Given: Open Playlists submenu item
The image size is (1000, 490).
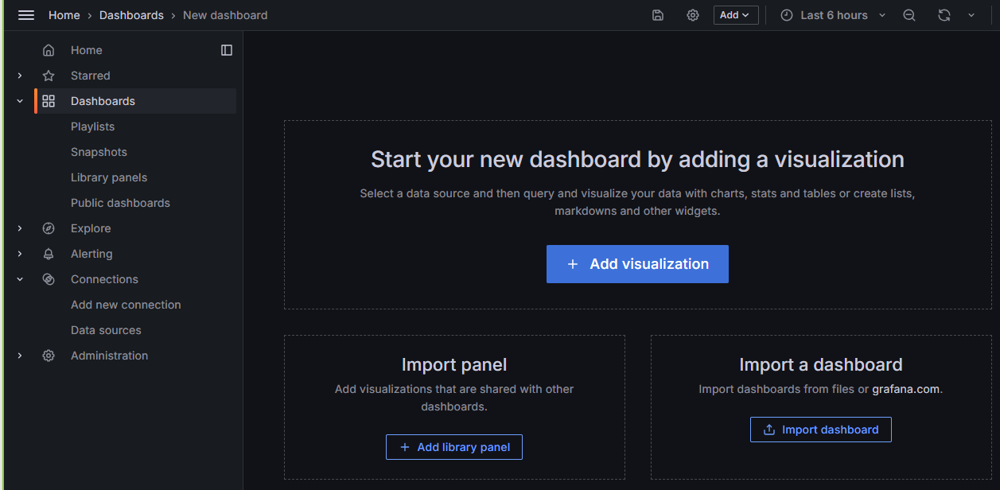Looking at the screenshot, I should point(92,126).
